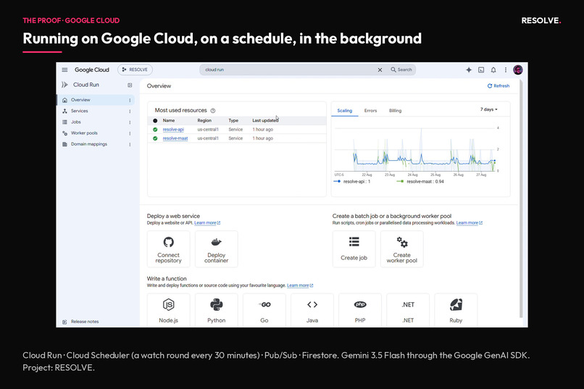Image resolution: width=584 pixels, height=389 pixels.
Task: Open the Google Cloud hamburger navigation menu
Action: [64, 70]
